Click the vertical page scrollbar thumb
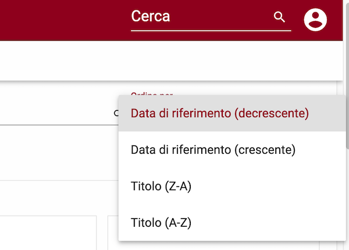 [347, 74]
